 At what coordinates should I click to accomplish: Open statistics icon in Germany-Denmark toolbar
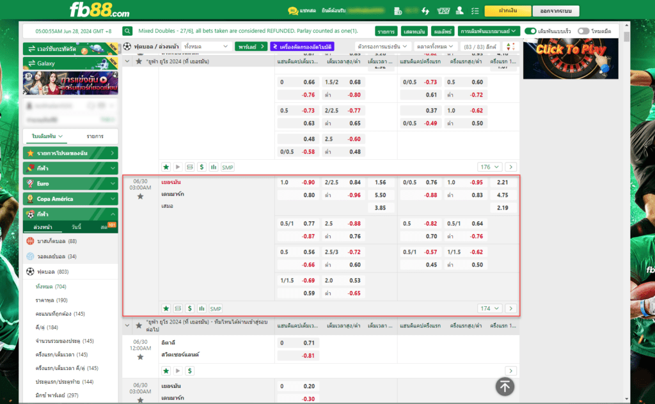[201, 308]
